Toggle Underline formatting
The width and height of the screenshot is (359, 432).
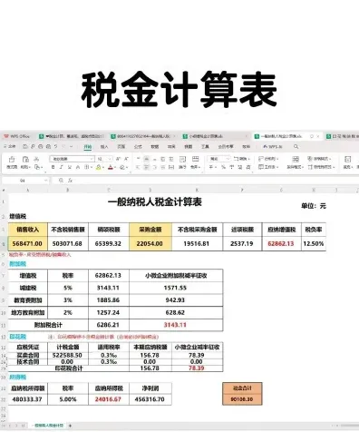point(70,167)
